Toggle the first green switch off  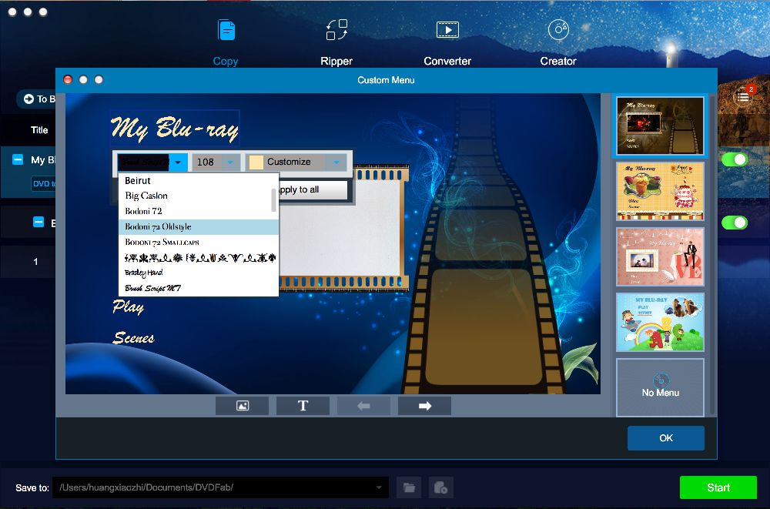[x=735, y=159]
